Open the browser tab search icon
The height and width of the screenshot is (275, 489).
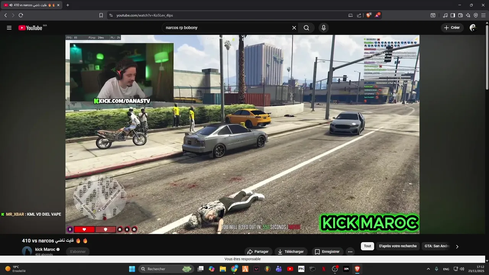(x=433, y=15)
